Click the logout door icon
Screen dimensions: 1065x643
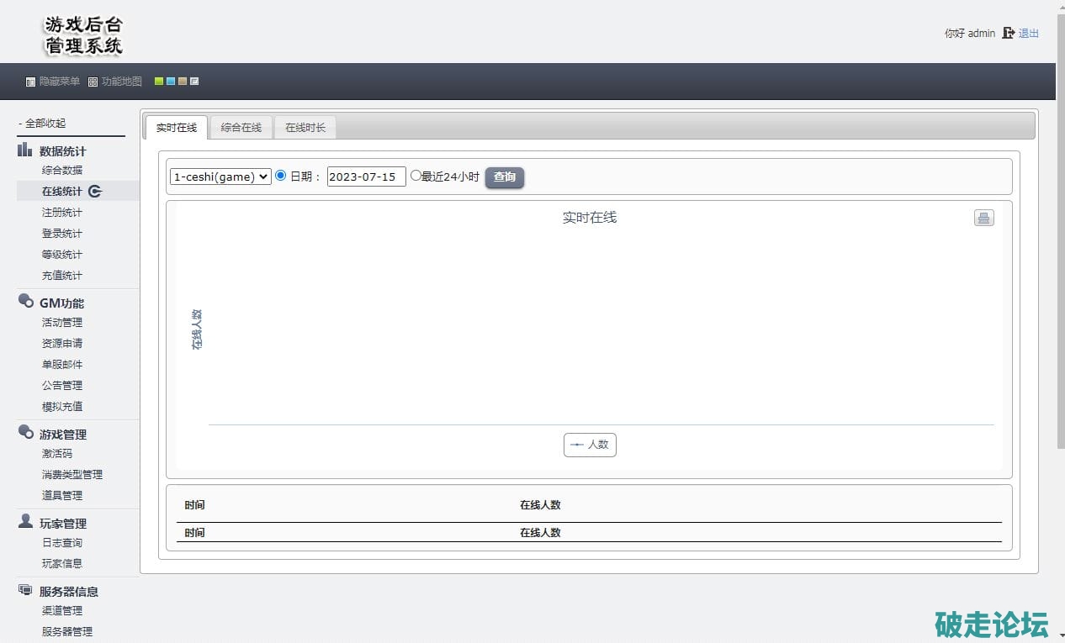1008,34
